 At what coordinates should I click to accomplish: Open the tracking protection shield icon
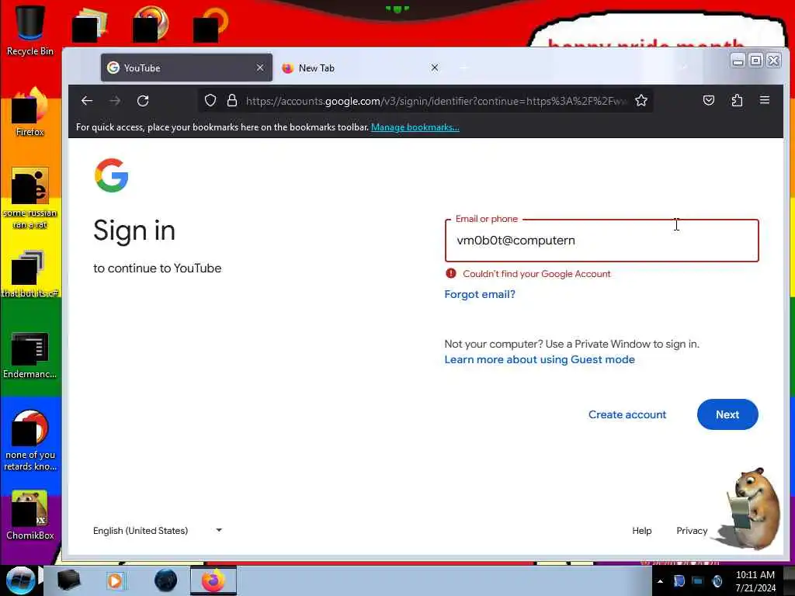210,101
